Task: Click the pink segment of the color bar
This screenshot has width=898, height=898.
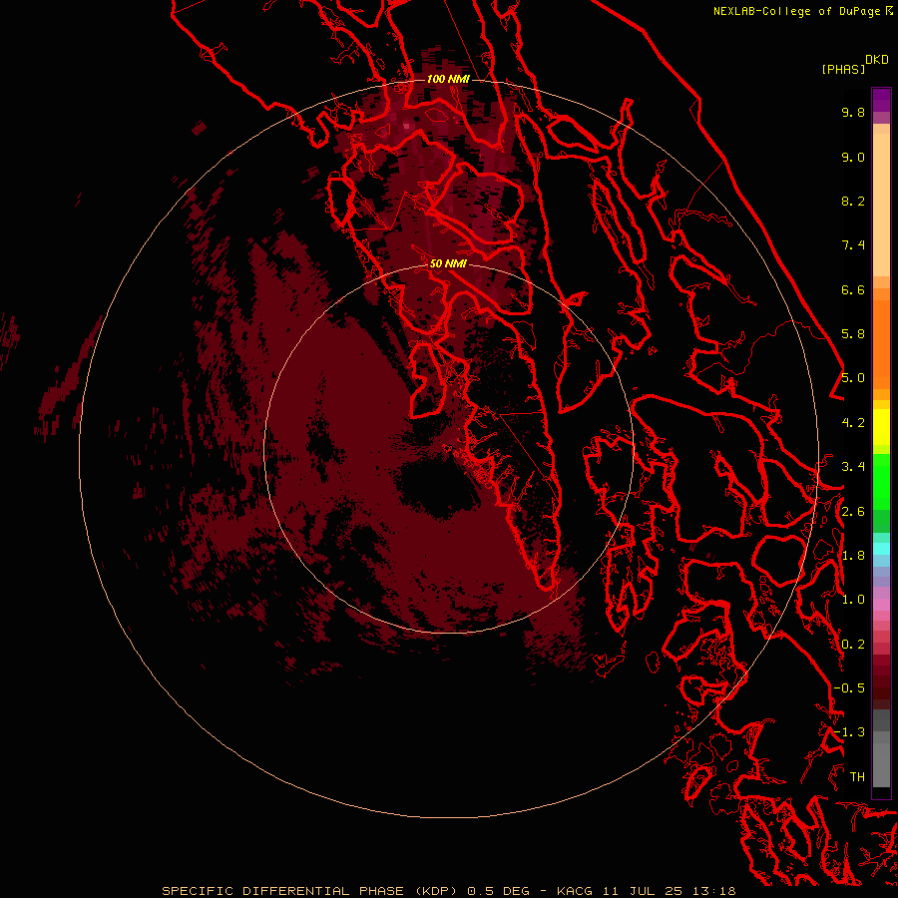Action: point(881,605)
